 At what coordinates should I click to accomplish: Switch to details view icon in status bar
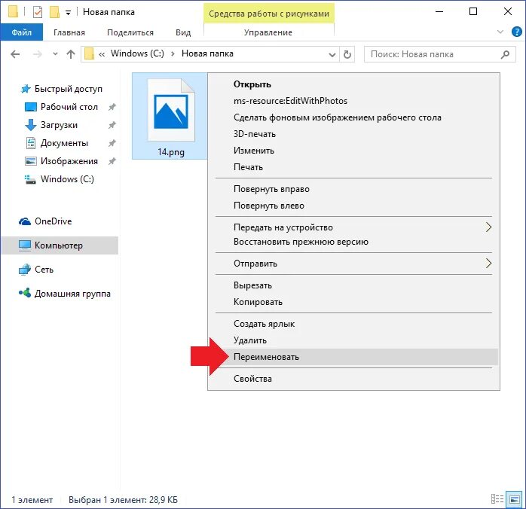coord(497,499)
